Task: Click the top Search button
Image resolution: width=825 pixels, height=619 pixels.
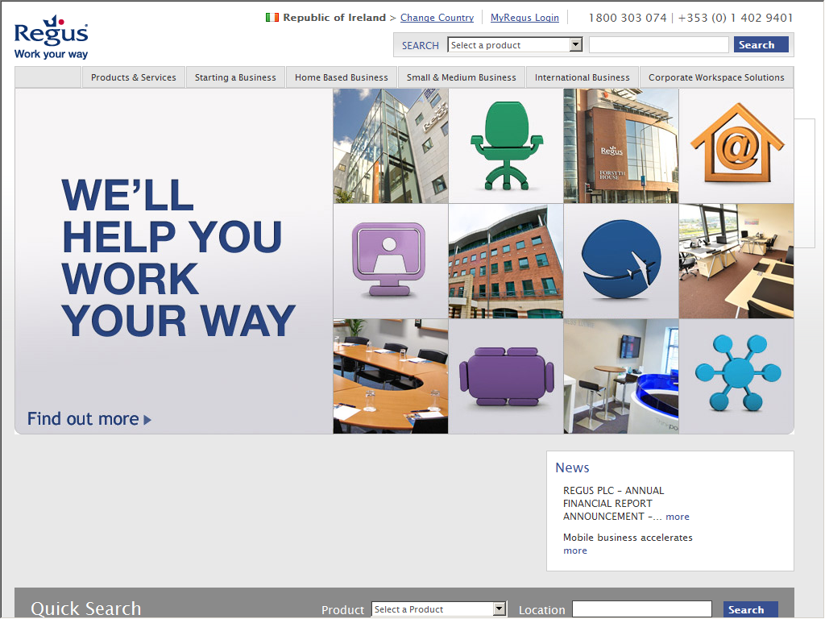Action: pos(761,45)
